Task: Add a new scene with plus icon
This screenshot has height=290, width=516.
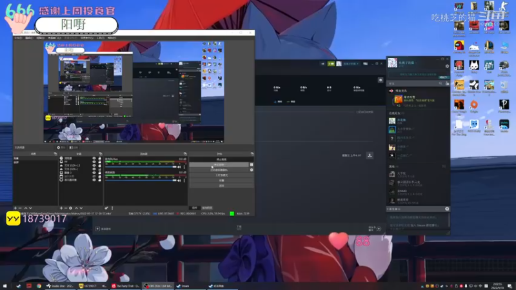Action: [x=15, y=208]
